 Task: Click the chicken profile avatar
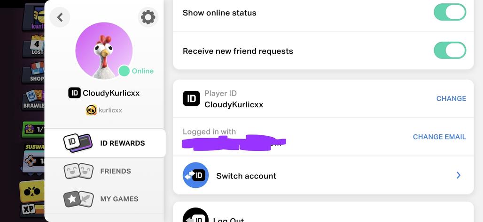coord(104,51)
